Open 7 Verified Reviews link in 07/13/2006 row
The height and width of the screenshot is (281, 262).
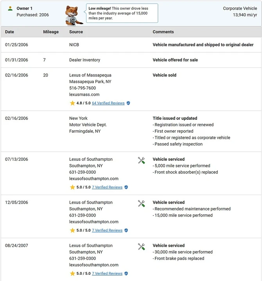107,187
